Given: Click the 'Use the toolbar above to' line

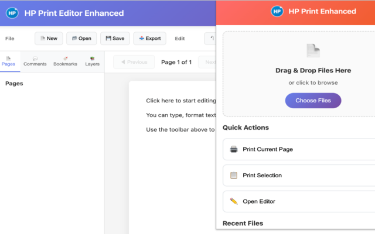Looking at the screenshot, I should coord(180,130).
